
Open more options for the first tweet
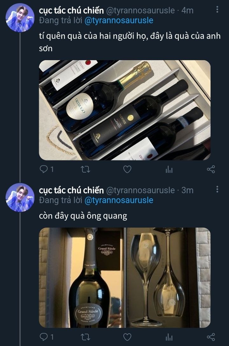217,10
